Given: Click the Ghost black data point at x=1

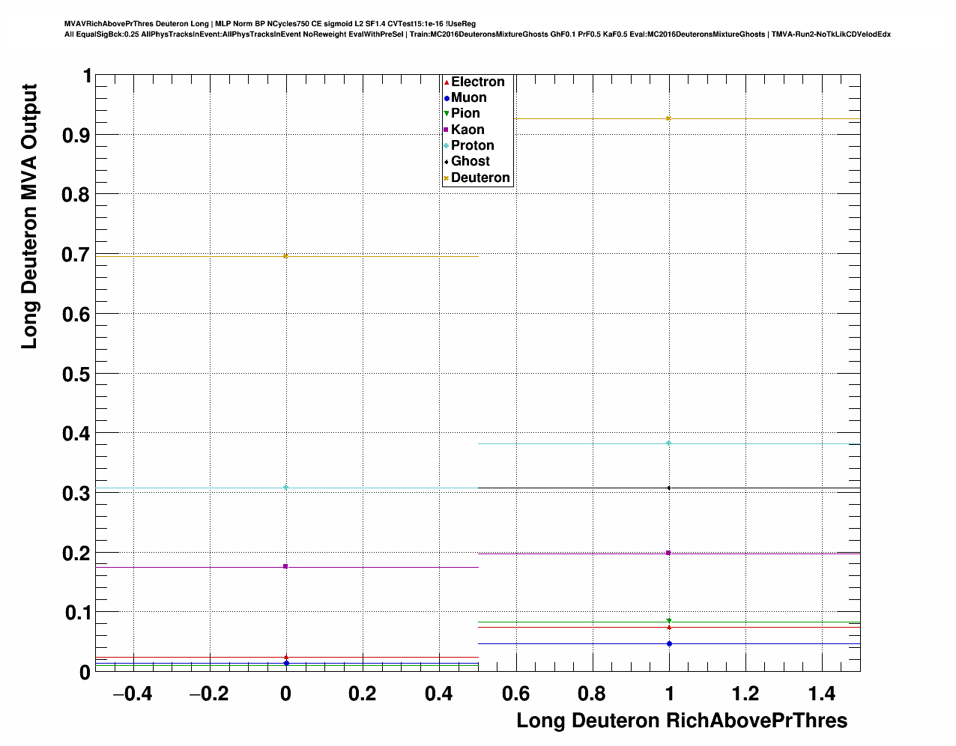Looking at the screenshot, I should tap(669, 488).
